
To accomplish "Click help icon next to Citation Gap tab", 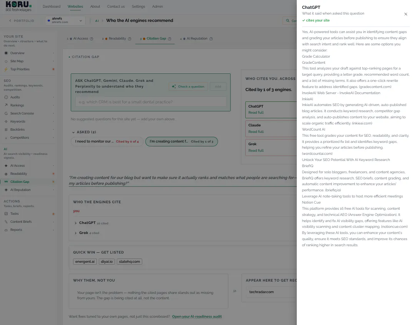I will tap(170, 39).
